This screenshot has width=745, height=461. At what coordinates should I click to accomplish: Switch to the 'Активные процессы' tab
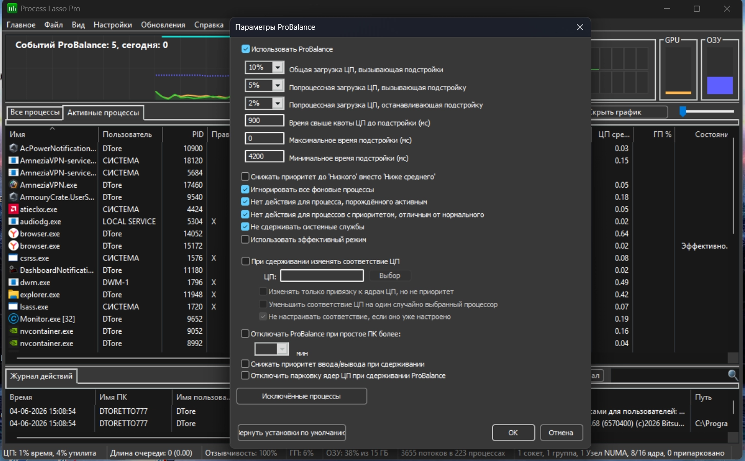pyautogui.click(x=104, y=112)
